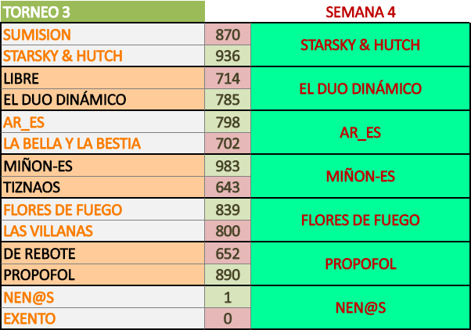Select the green PROPOFOL winner cell
This screenshot has width=471, height=330.
coord(360,264)
